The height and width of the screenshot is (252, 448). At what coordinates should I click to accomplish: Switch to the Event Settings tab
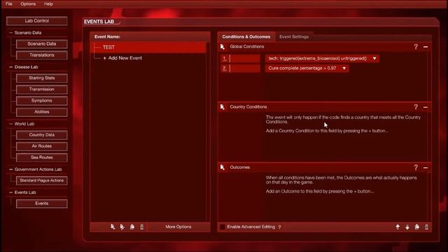(294, 36)
